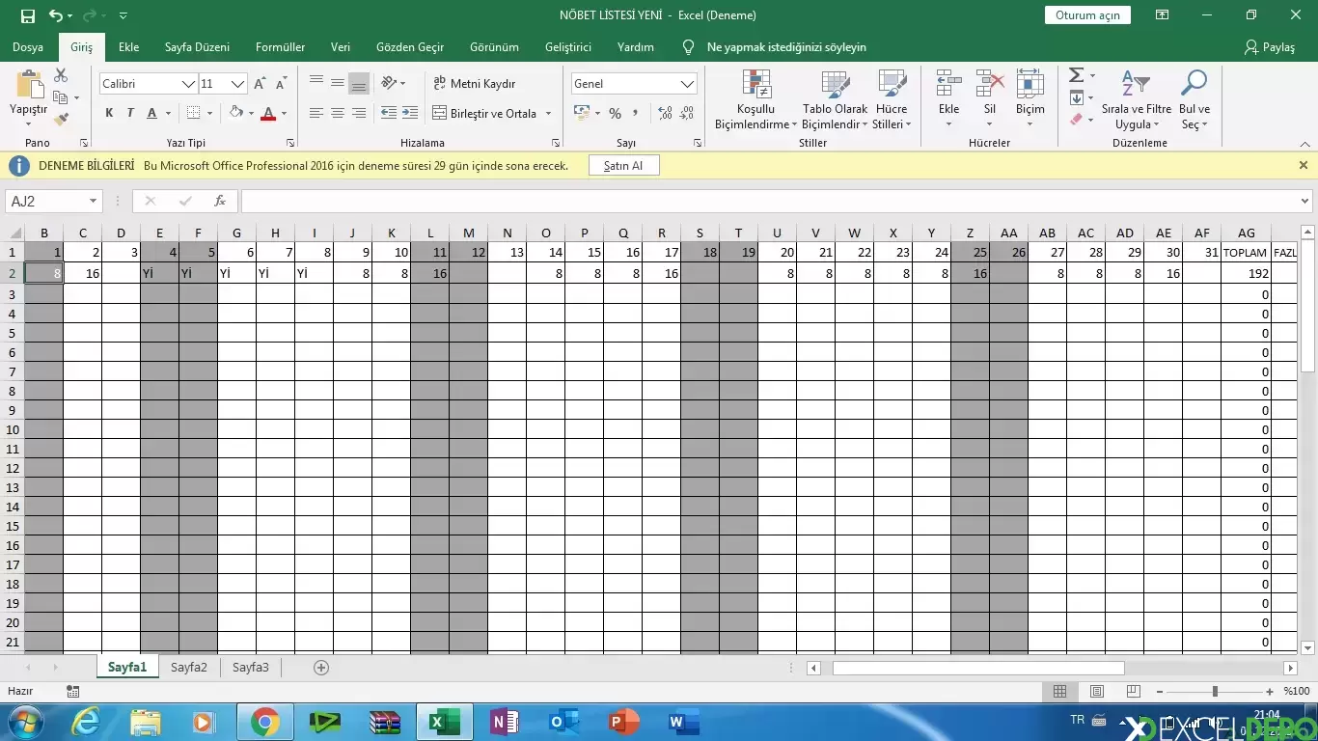Click the decrease decimal icon

pos(685,113)
